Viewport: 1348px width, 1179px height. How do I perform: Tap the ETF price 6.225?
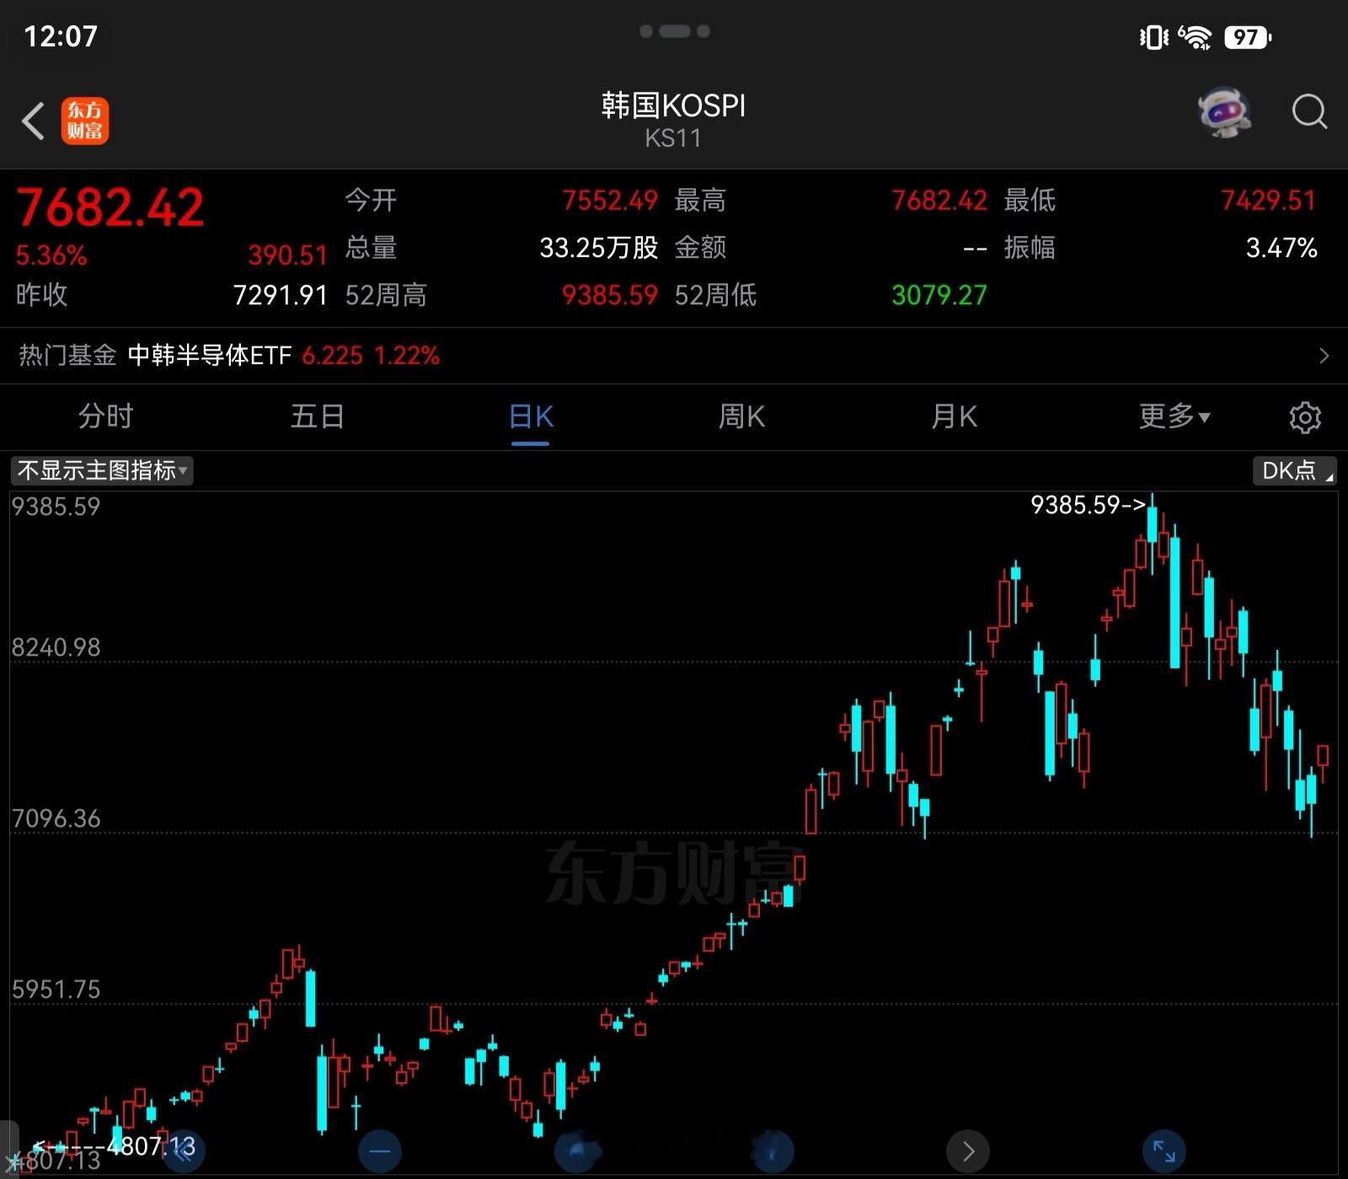pyautogui.click(x=332, y=356)
